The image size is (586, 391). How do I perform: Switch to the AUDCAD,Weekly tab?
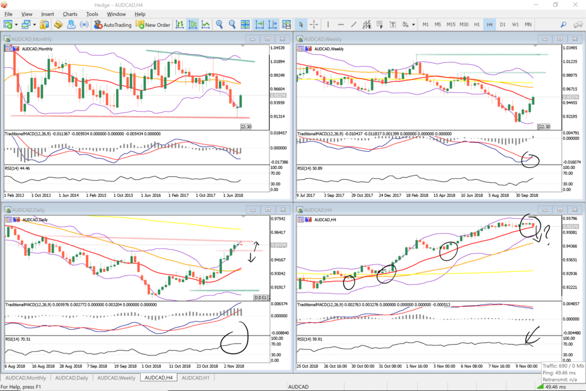pyautogui.click(x=116, y=378)
